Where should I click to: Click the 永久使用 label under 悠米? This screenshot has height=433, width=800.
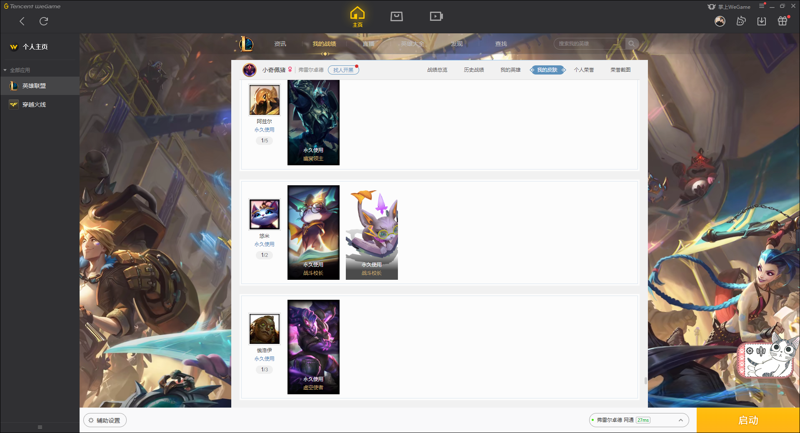tap(265, 244)
